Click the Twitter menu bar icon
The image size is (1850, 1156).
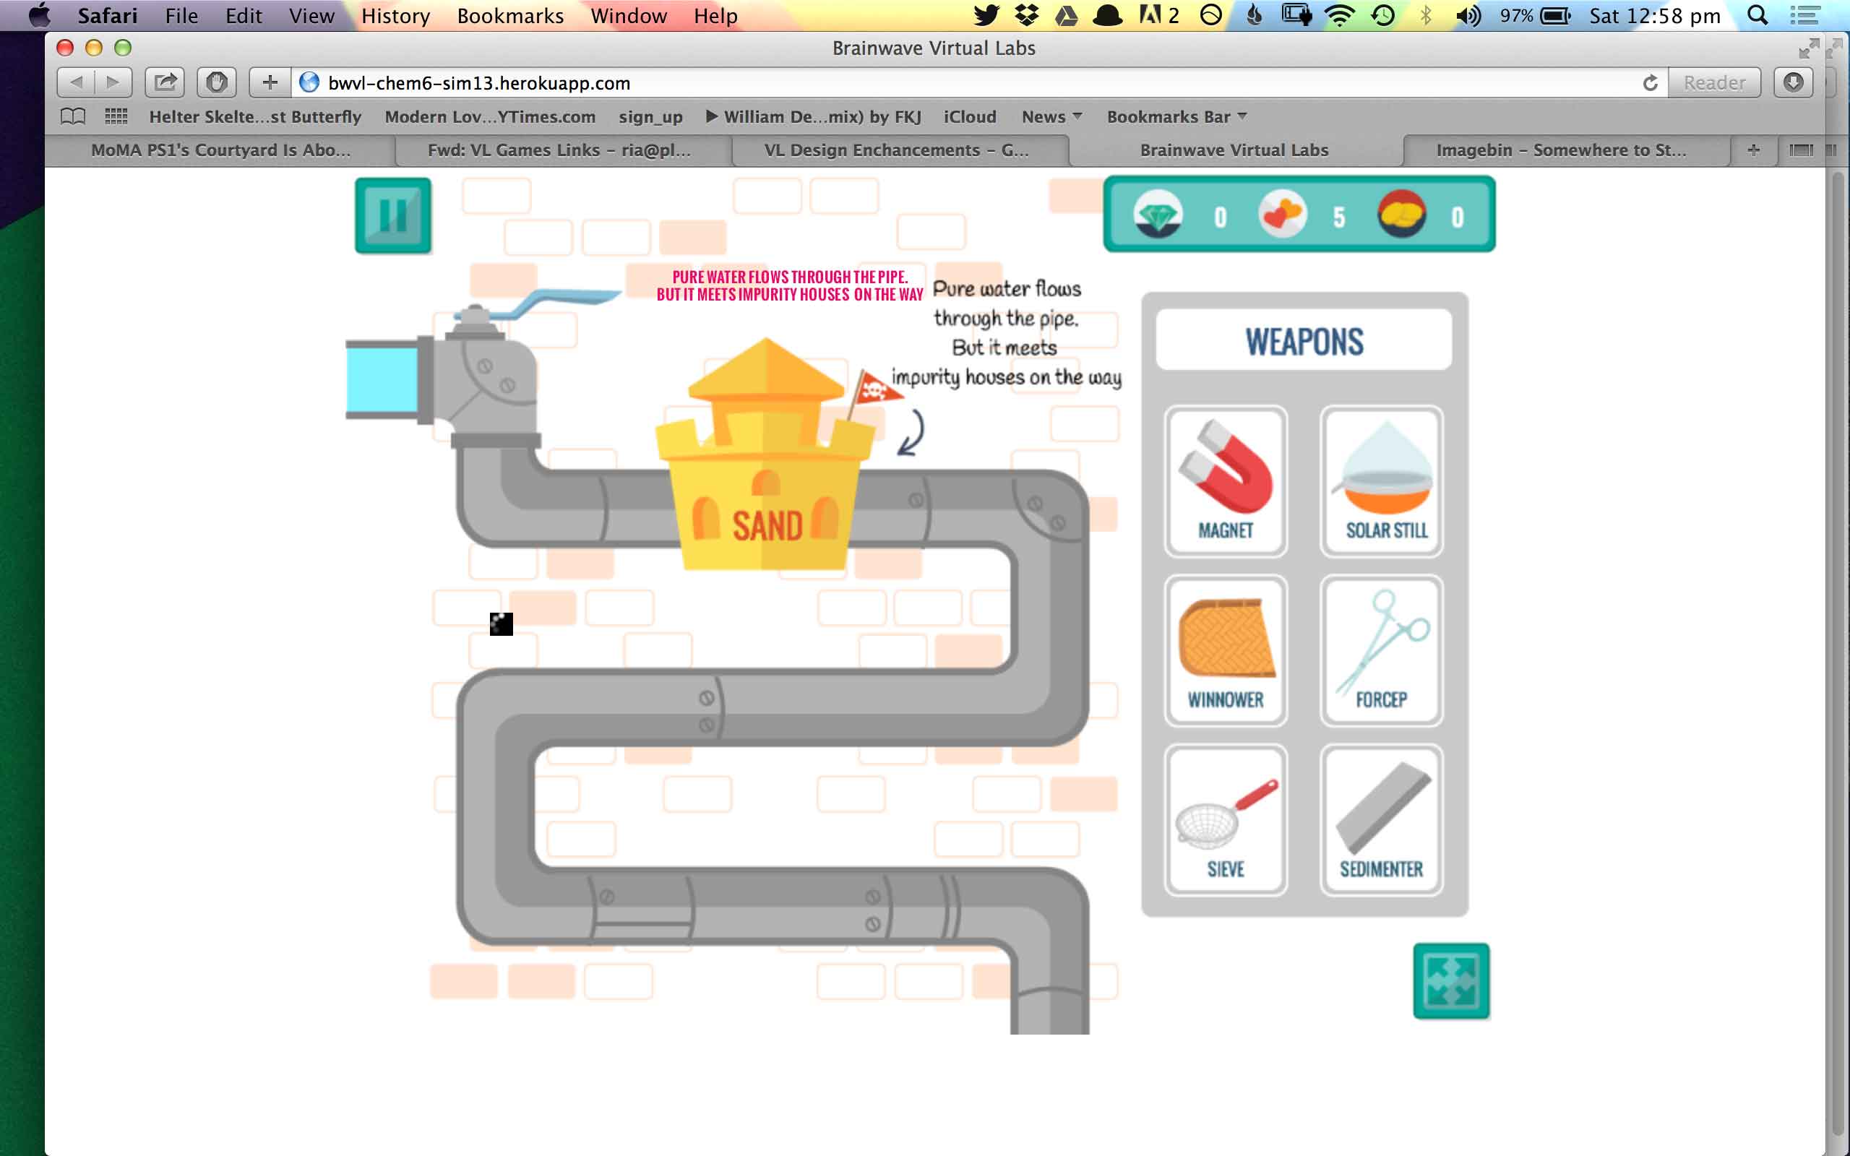pyautogui.click(x=986, y=15)
